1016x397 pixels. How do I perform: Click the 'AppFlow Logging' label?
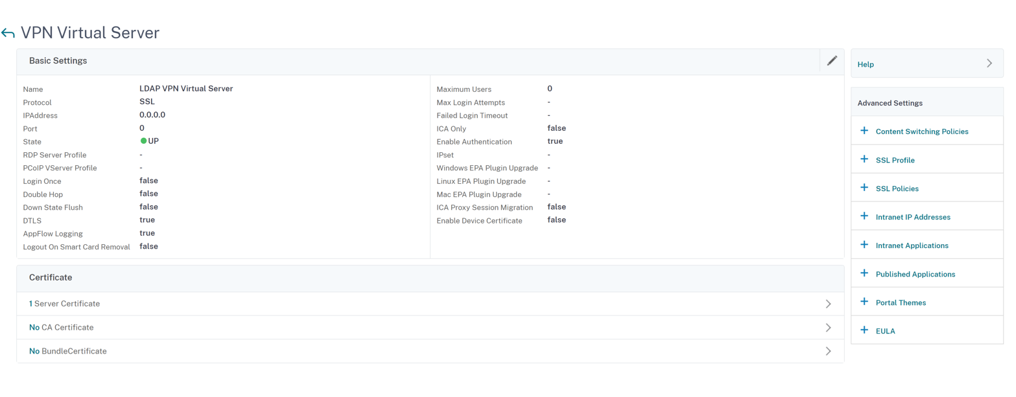click(x=53, y=234)
